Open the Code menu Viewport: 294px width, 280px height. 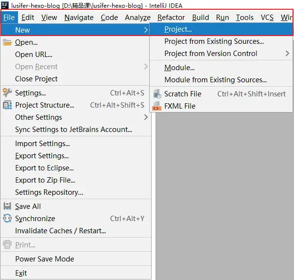tap(109, 18)
